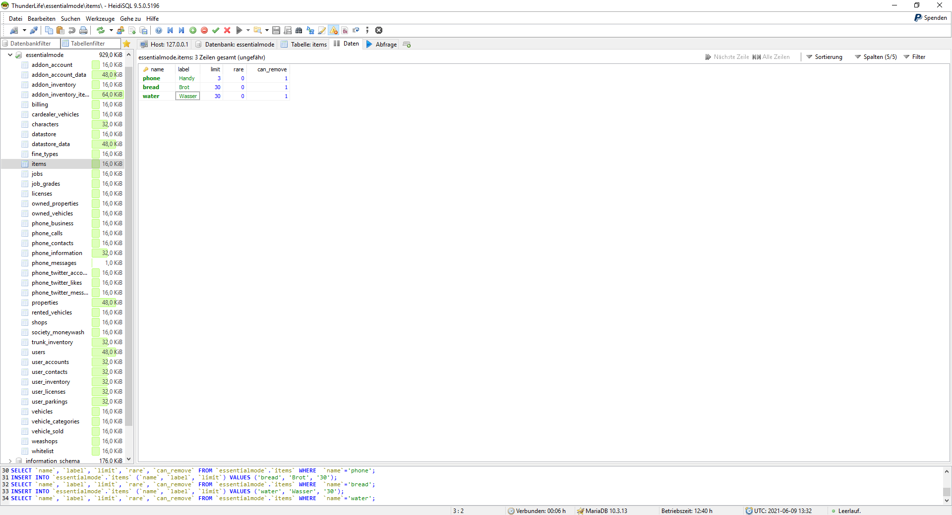Viewport: 952px width, 515px height.
Task: Click the Spenden donate link
Action: [931, 18]
